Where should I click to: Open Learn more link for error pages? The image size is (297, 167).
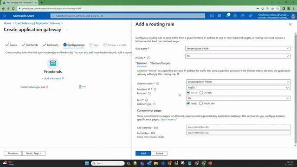pos(168,120)
